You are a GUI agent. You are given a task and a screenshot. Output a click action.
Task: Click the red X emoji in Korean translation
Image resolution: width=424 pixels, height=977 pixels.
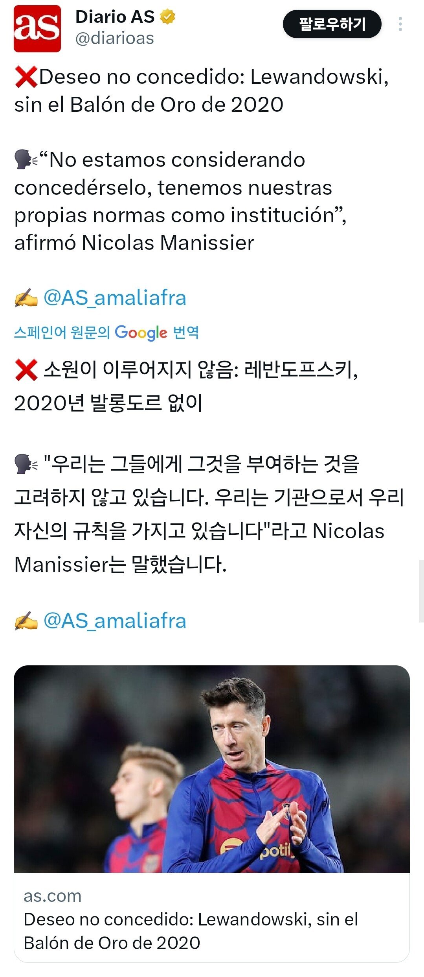click(x=26, y=370)
